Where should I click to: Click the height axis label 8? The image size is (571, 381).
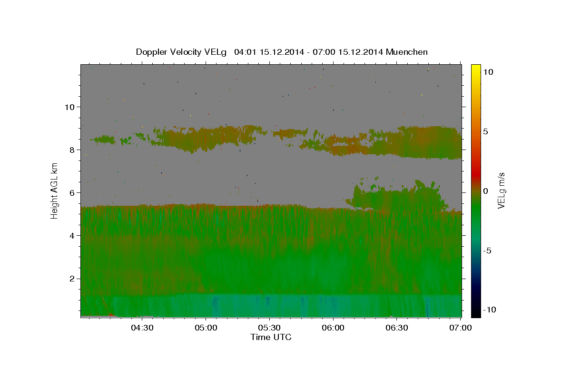(72, 150)
